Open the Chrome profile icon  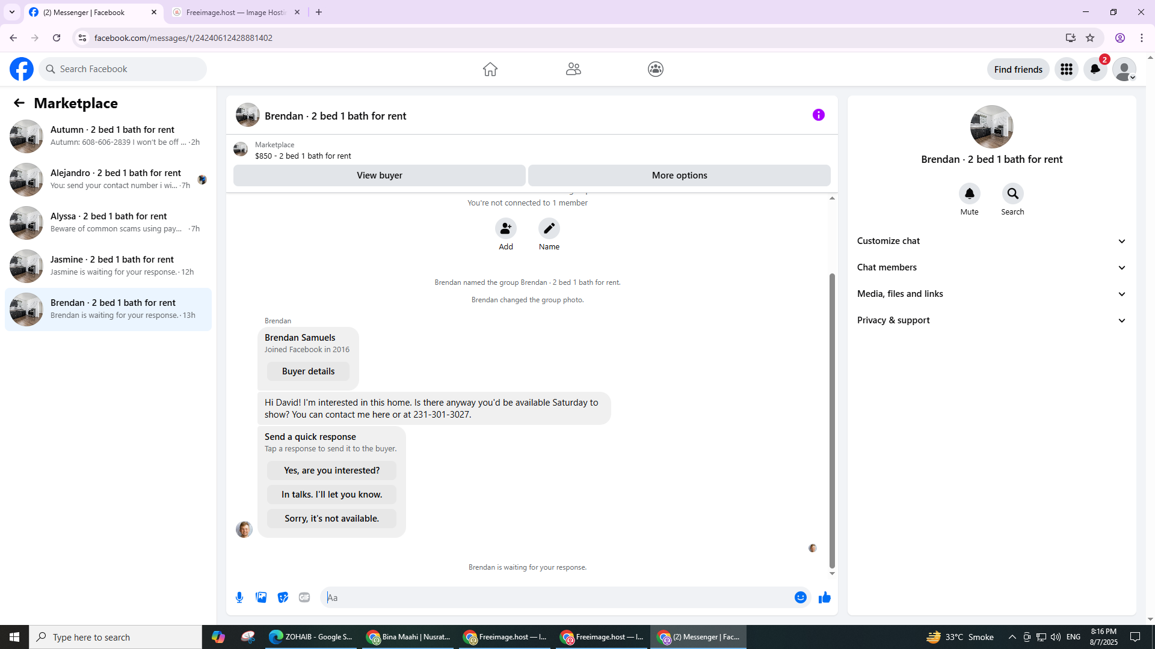point(1120,38)
